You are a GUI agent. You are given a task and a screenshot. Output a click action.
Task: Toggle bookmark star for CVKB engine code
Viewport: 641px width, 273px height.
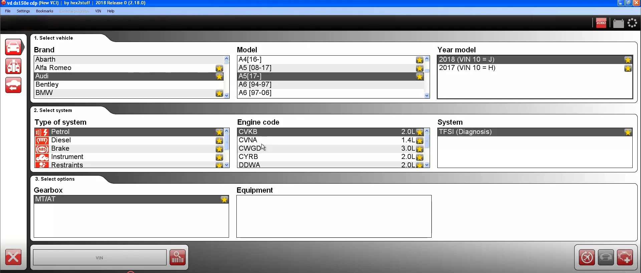pyautogui.click(x=420, y=132)
